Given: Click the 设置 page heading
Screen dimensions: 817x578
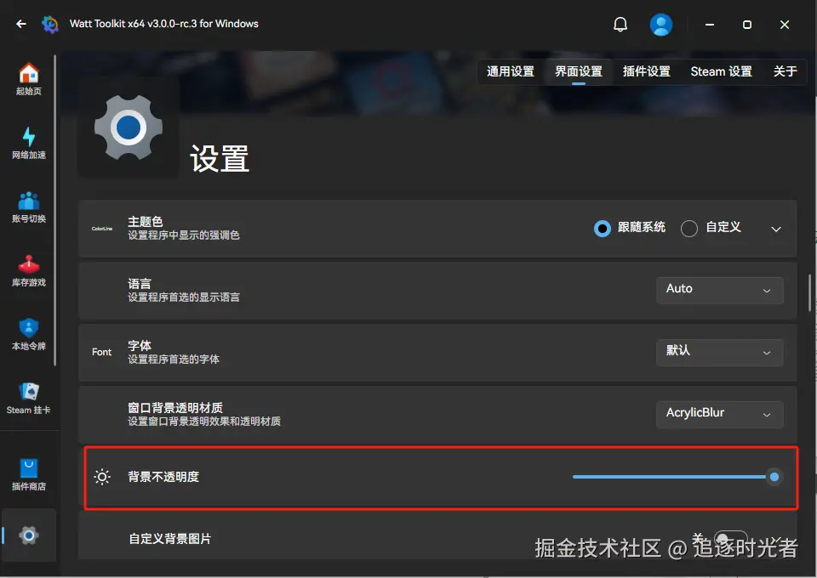Looking at the screenshot, I should pos(220,159).
